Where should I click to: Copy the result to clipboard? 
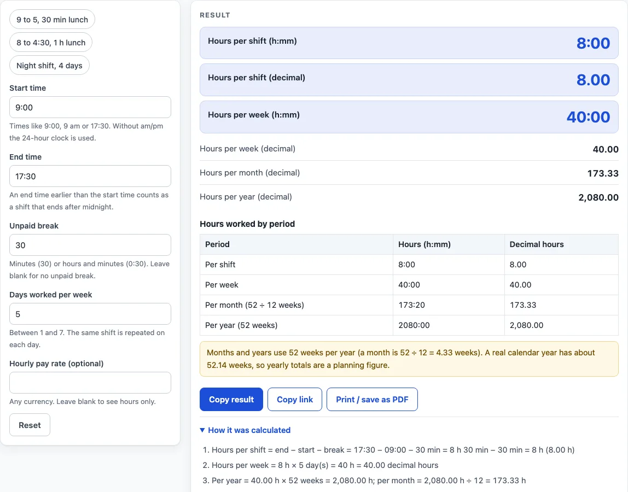231,400
